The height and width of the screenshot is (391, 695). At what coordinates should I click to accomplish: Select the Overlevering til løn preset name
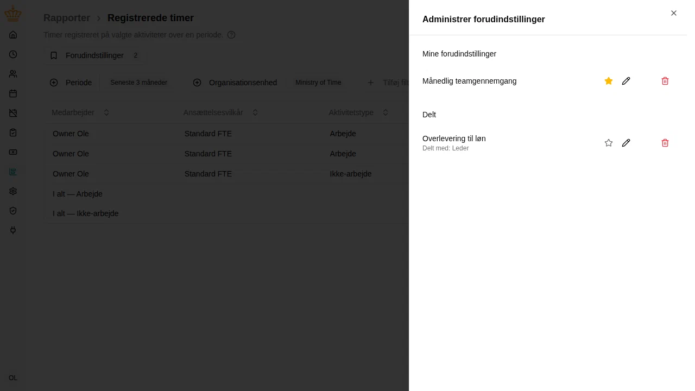tap(454, 138)
